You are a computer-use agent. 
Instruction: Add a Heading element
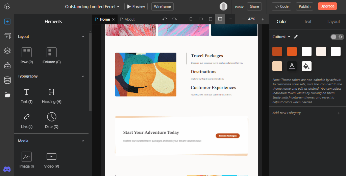[x=52, y=96]
